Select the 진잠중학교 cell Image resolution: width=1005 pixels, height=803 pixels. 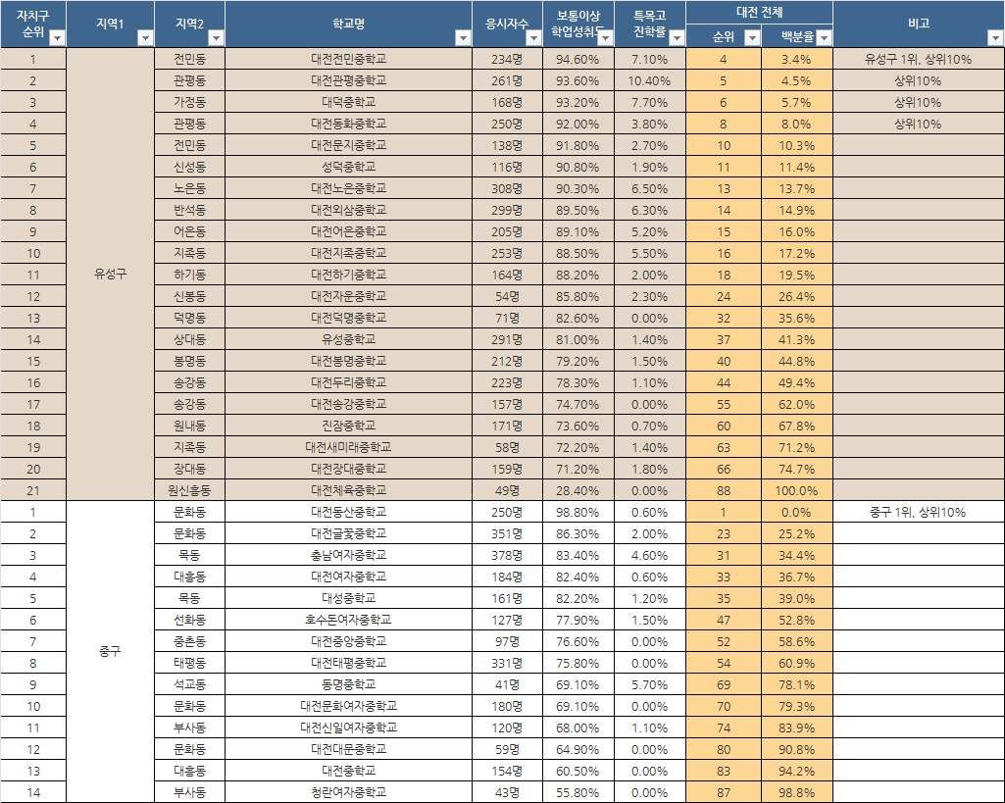coord(349,426)
